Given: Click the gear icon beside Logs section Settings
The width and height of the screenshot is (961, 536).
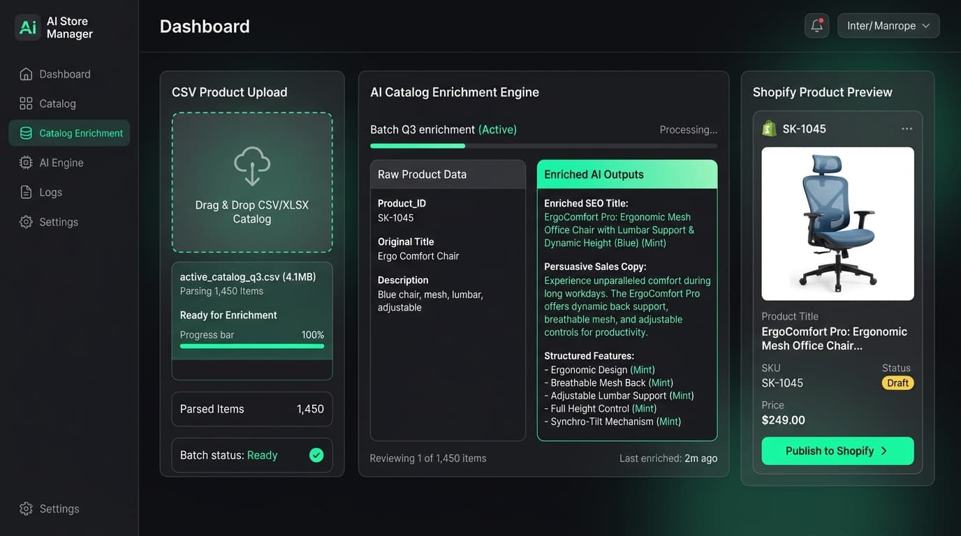Looking at the screenshot, I should click(26, 222).
